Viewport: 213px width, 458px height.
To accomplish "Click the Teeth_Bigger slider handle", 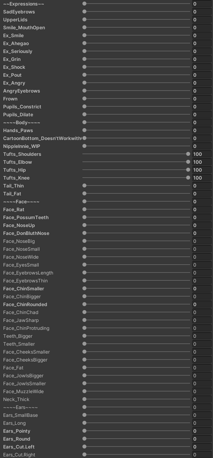I will [84, 336].
